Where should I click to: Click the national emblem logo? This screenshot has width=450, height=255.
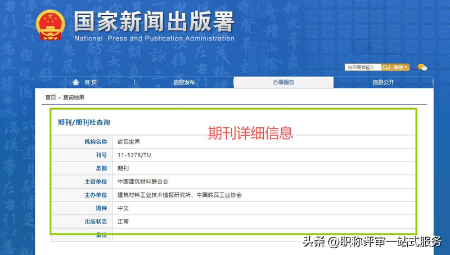[x=50, y=25]
